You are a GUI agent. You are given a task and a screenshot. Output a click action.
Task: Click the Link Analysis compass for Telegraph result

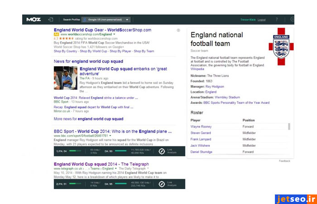pos(161,184)
